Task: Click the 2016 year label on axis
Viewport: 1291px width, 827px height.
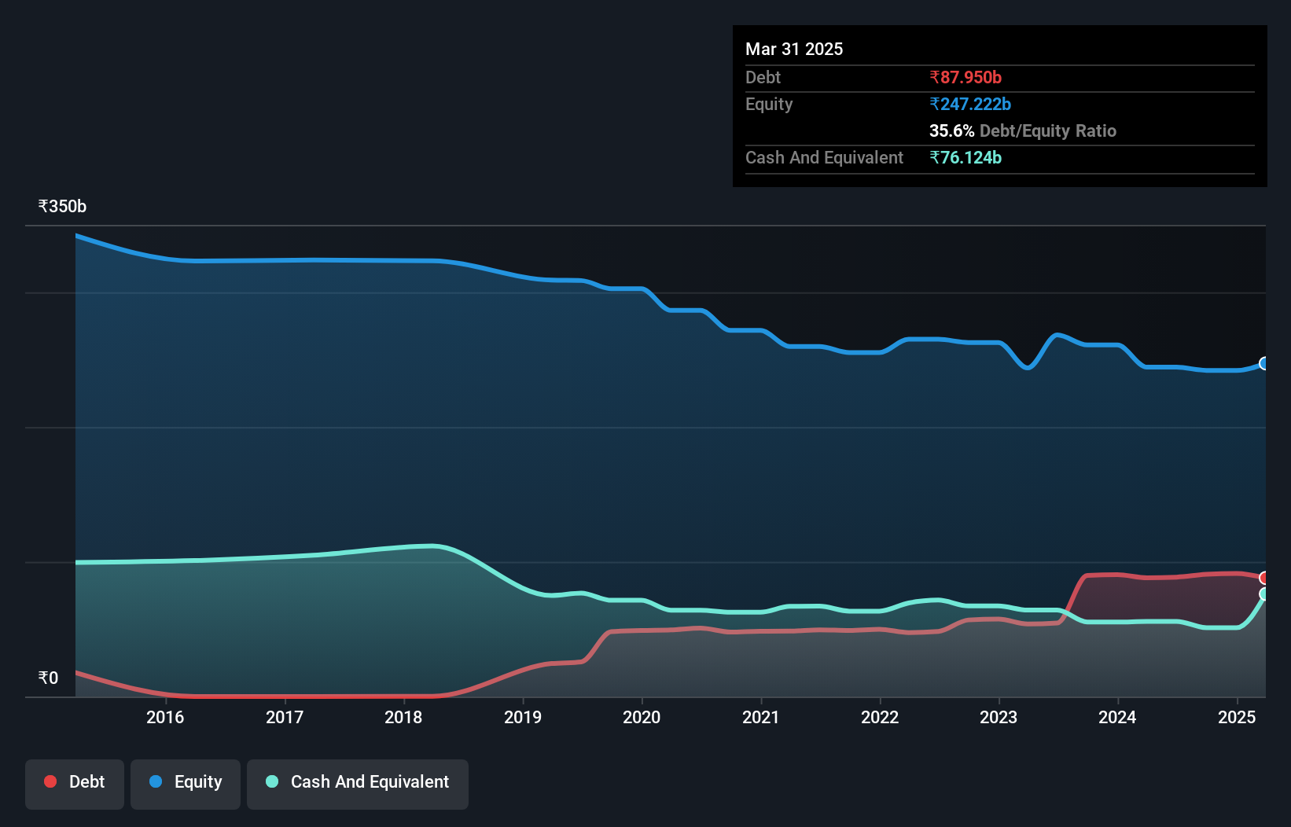Action: [x=165, y=717]
